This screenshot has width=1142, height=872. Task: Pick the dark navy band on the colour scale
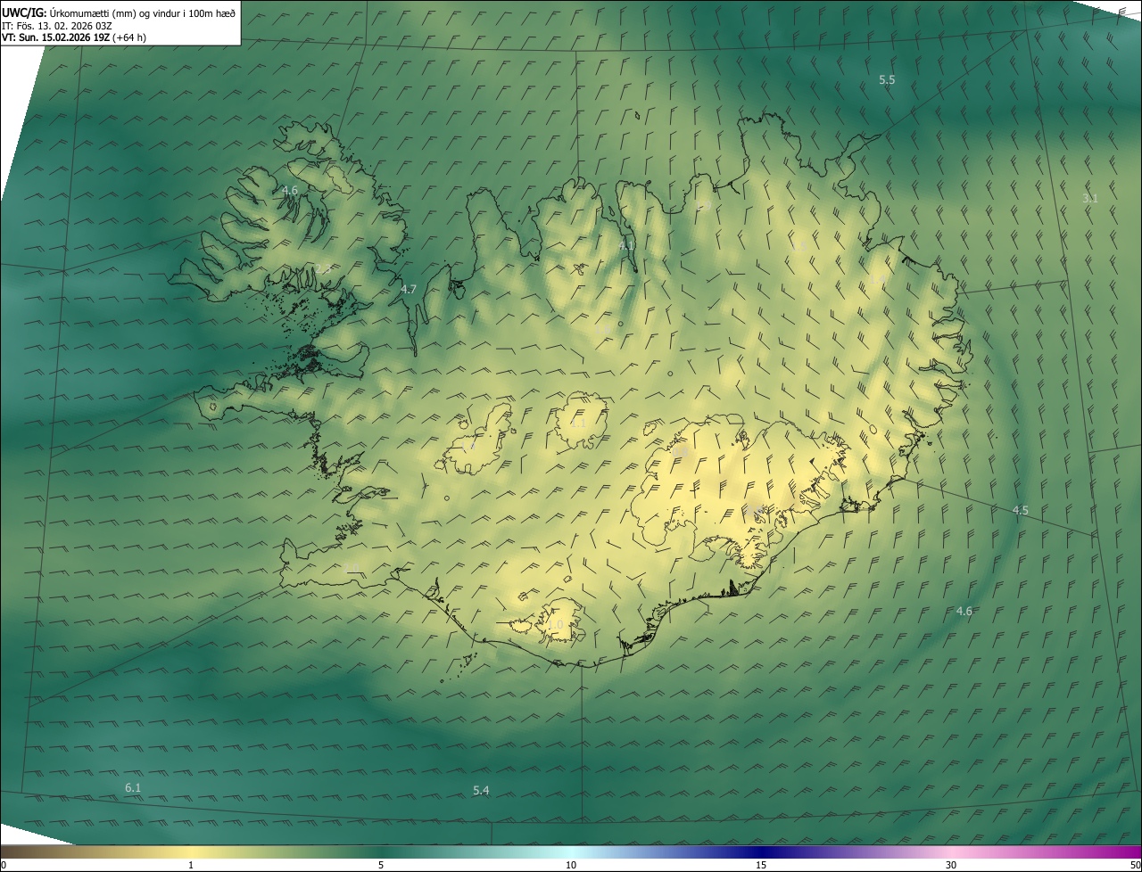coord(761,851)
